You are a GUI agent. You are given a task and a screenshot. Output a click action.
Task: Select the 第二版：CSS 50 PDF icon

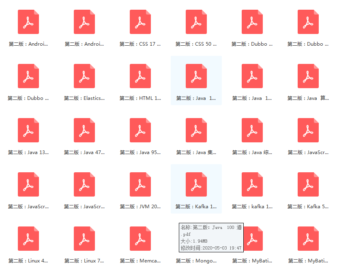coord(196,22)
